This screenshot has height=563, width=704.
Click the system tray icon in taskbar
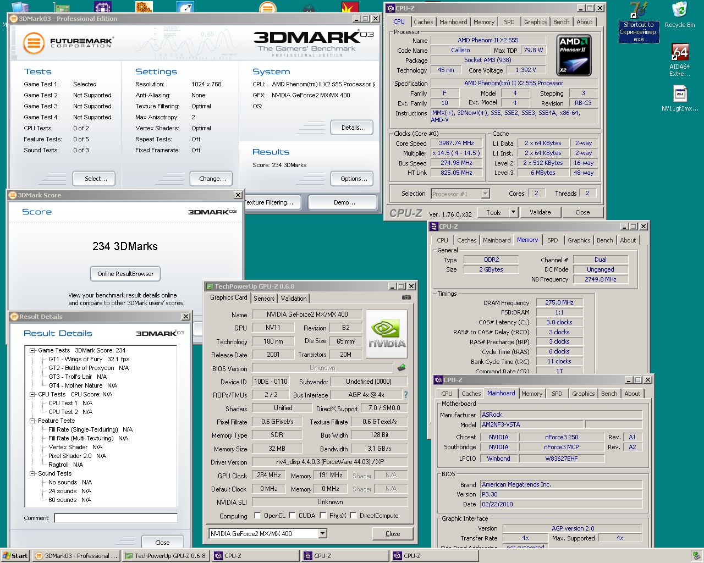point(696,556)
